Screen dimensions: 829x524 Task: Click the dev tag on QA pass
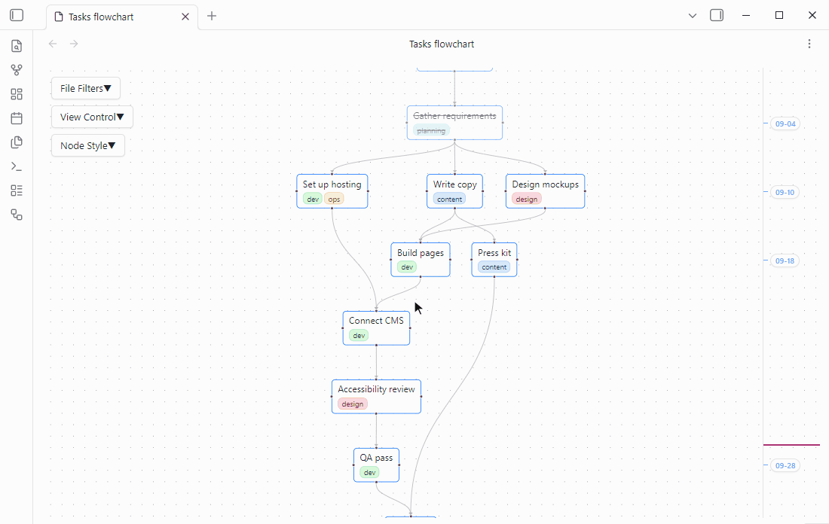coord(369,472)
